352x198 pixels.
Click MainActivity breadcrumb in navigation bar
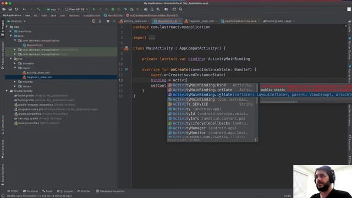(x=113, y=15)
